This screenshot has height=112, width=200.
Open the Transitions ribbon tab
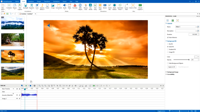[x=47, y=1]
